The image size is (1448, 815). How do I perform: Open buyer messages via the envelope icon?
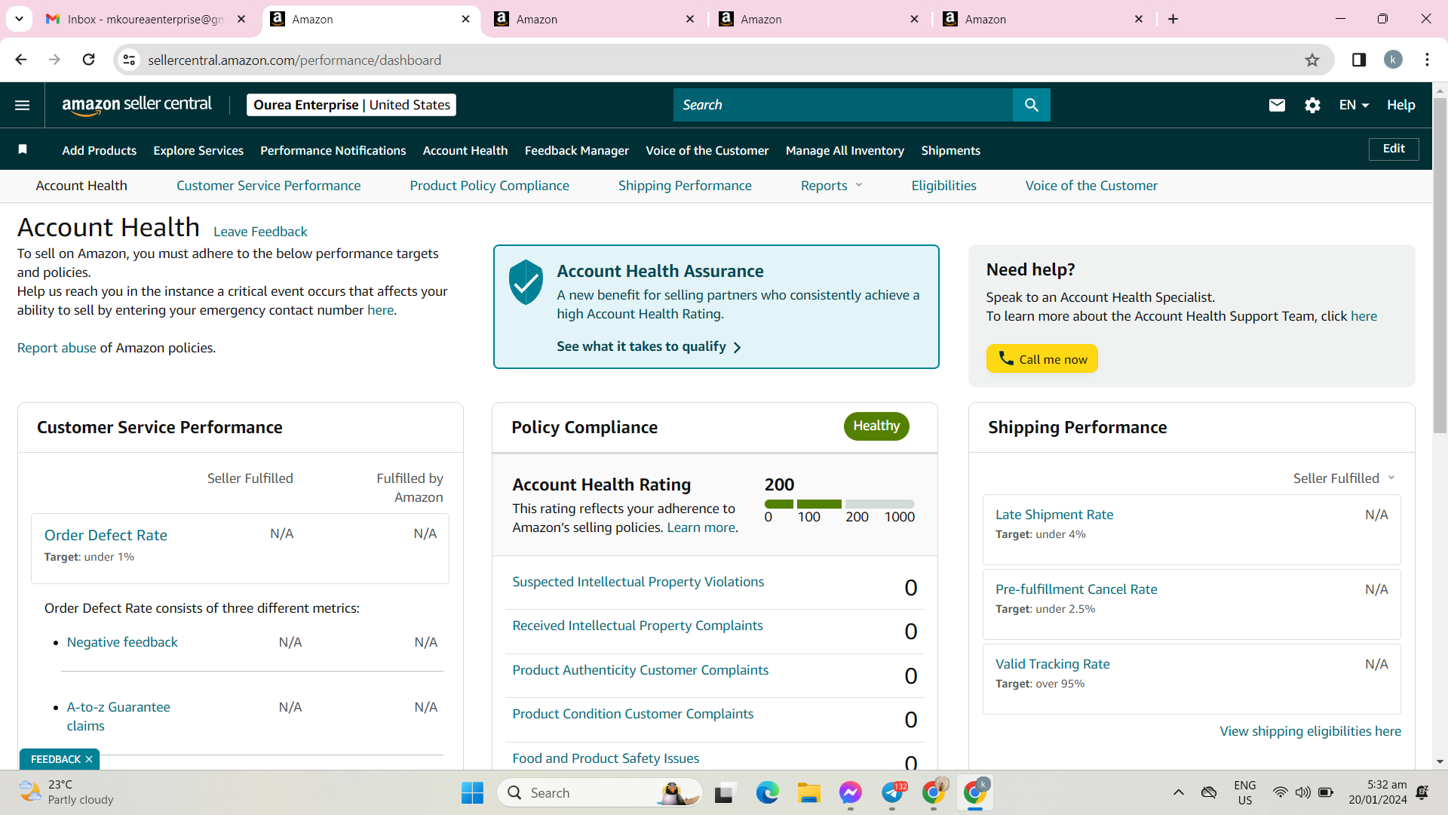tap(1277, 105)
